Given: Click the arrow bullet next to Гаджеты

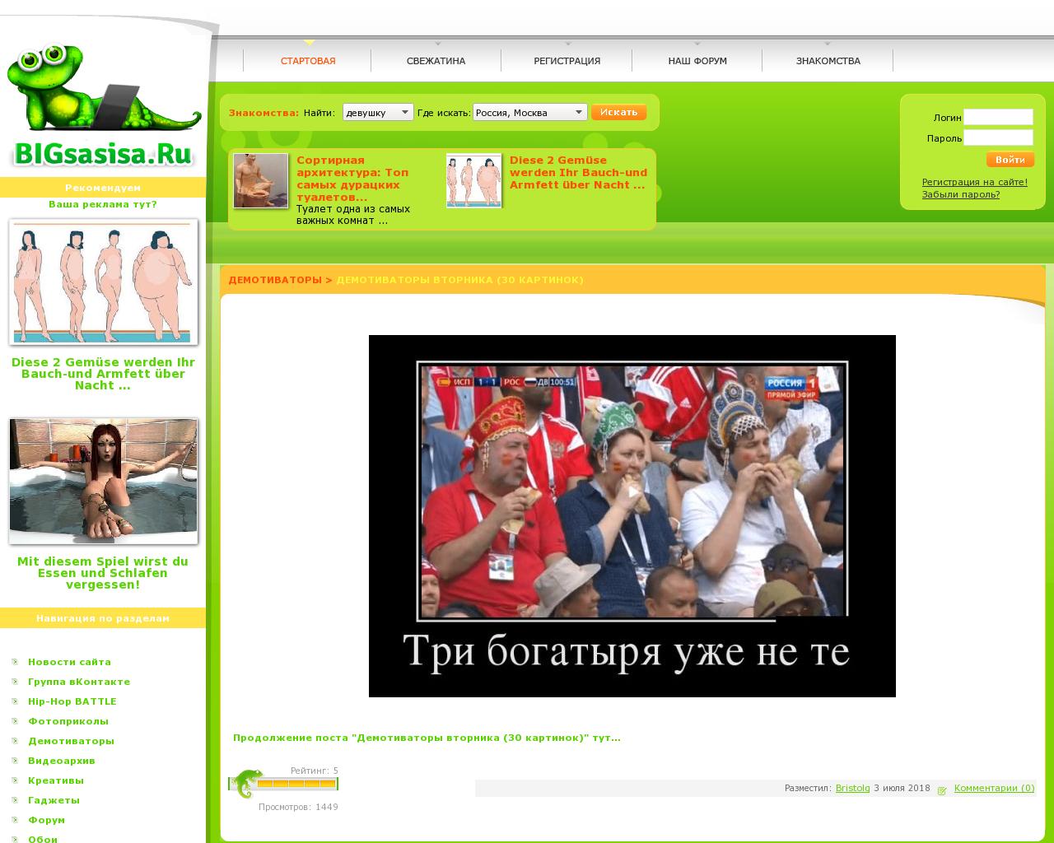Looking at the screenshot, I should tap(16, 800).
